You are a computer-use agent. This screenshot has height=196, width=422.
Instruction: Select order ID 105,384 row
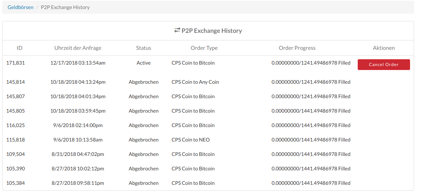click(16, 183)
